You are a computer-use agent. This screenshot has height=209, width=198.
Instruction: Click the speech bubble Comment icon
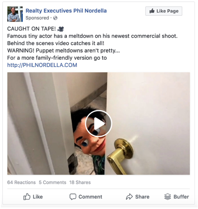click(73, 197)
